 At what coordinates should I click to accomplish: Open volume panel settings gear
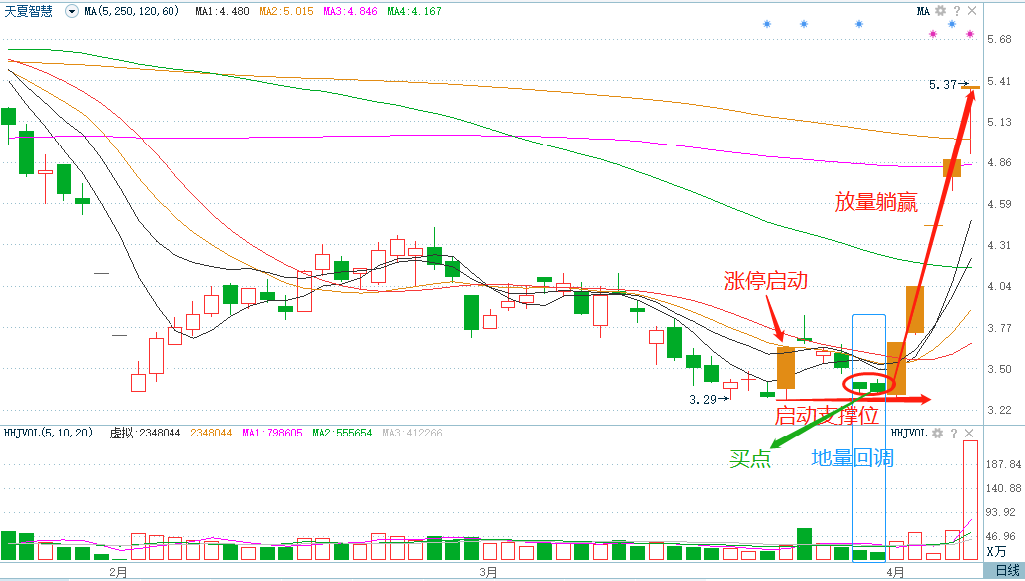[x=937, y=433]
